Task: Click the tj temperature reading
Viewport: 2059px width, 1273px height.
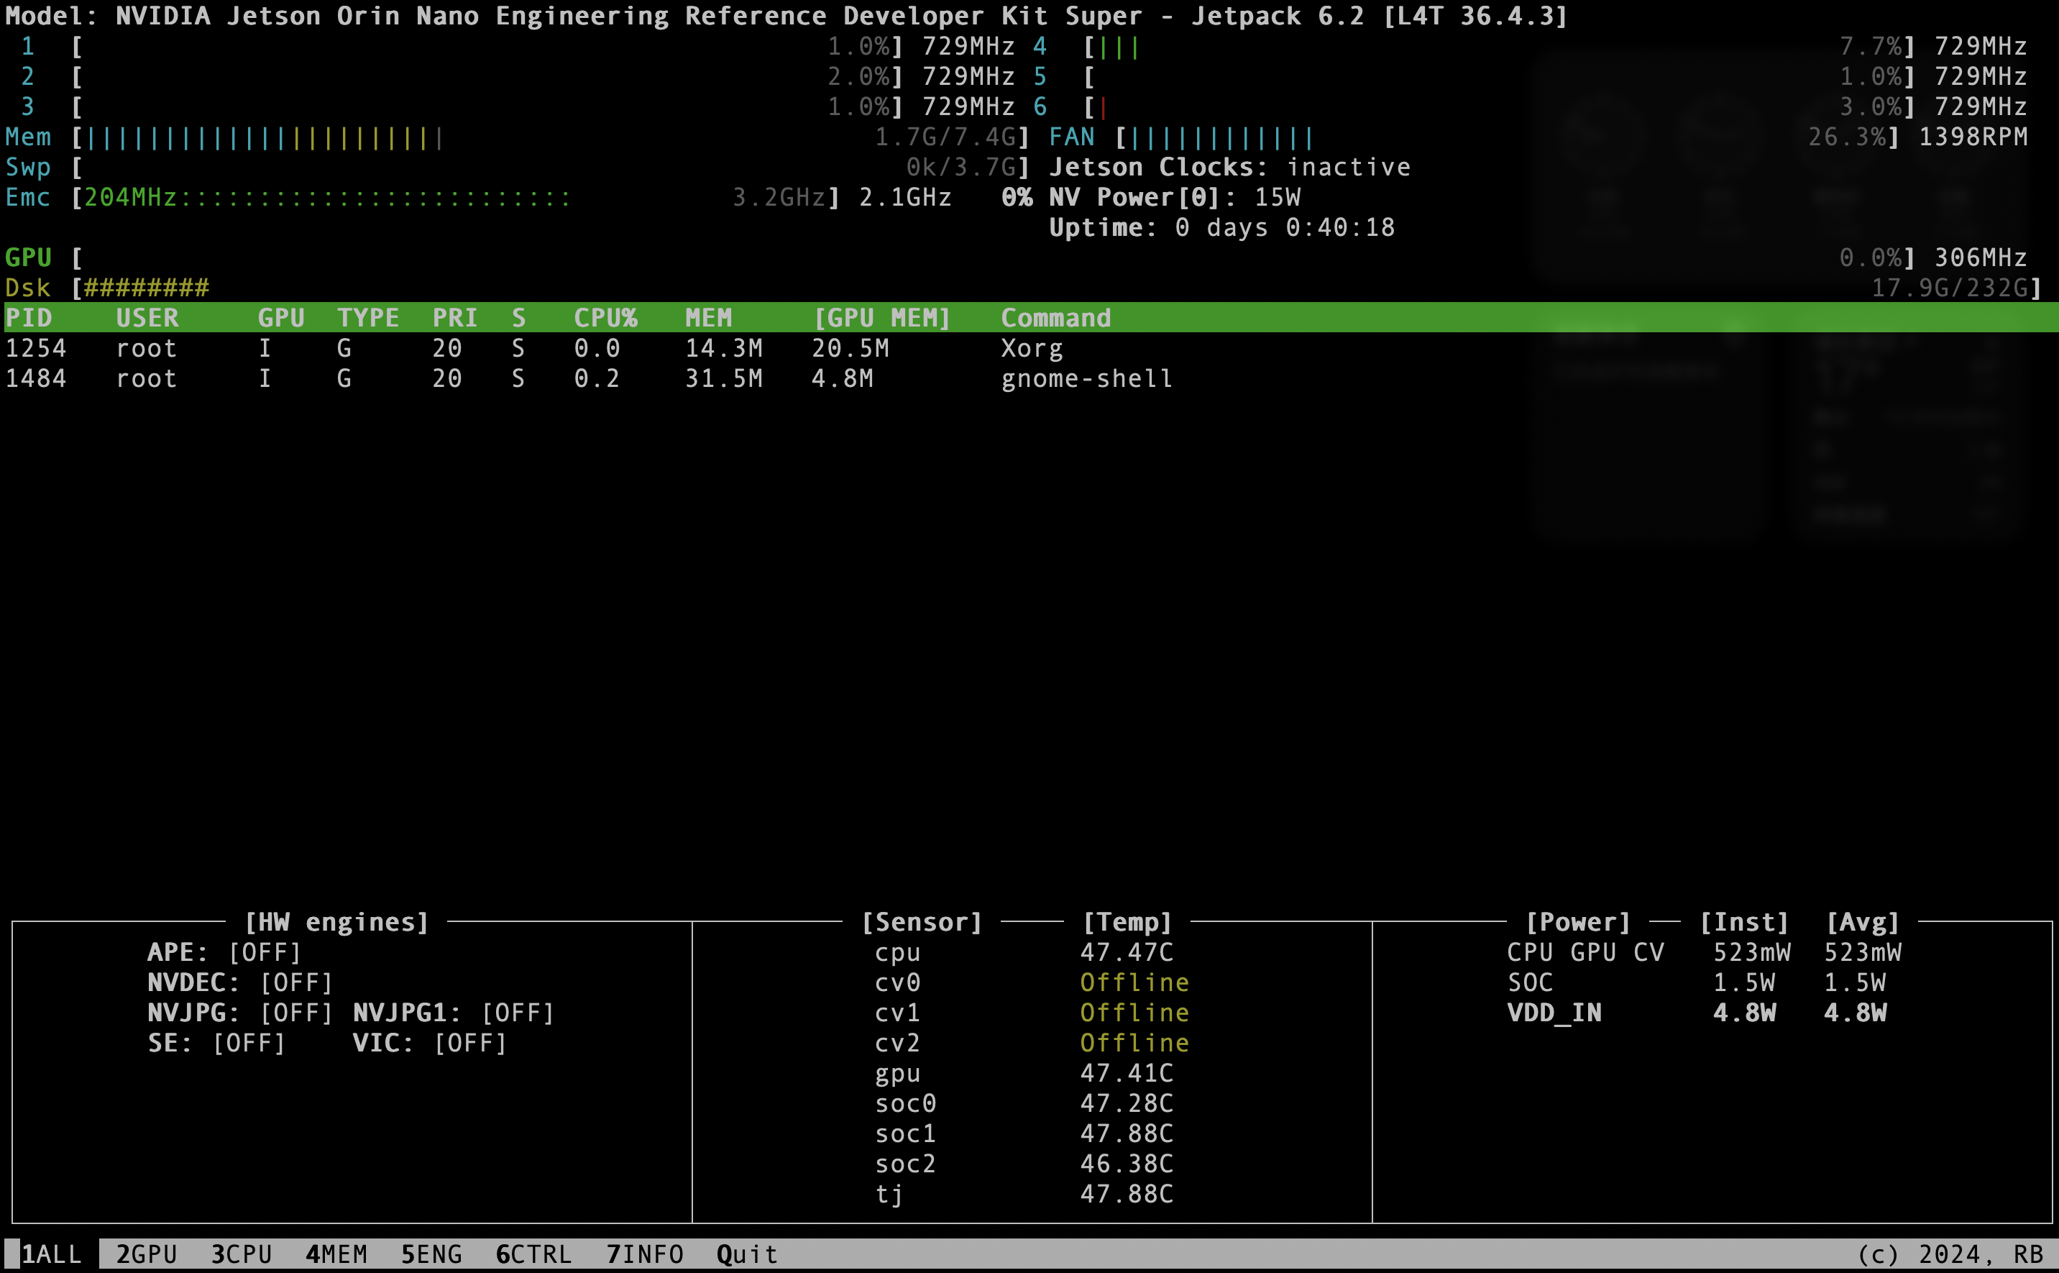Action: pyautogui.click(x=1127, y=1195)
